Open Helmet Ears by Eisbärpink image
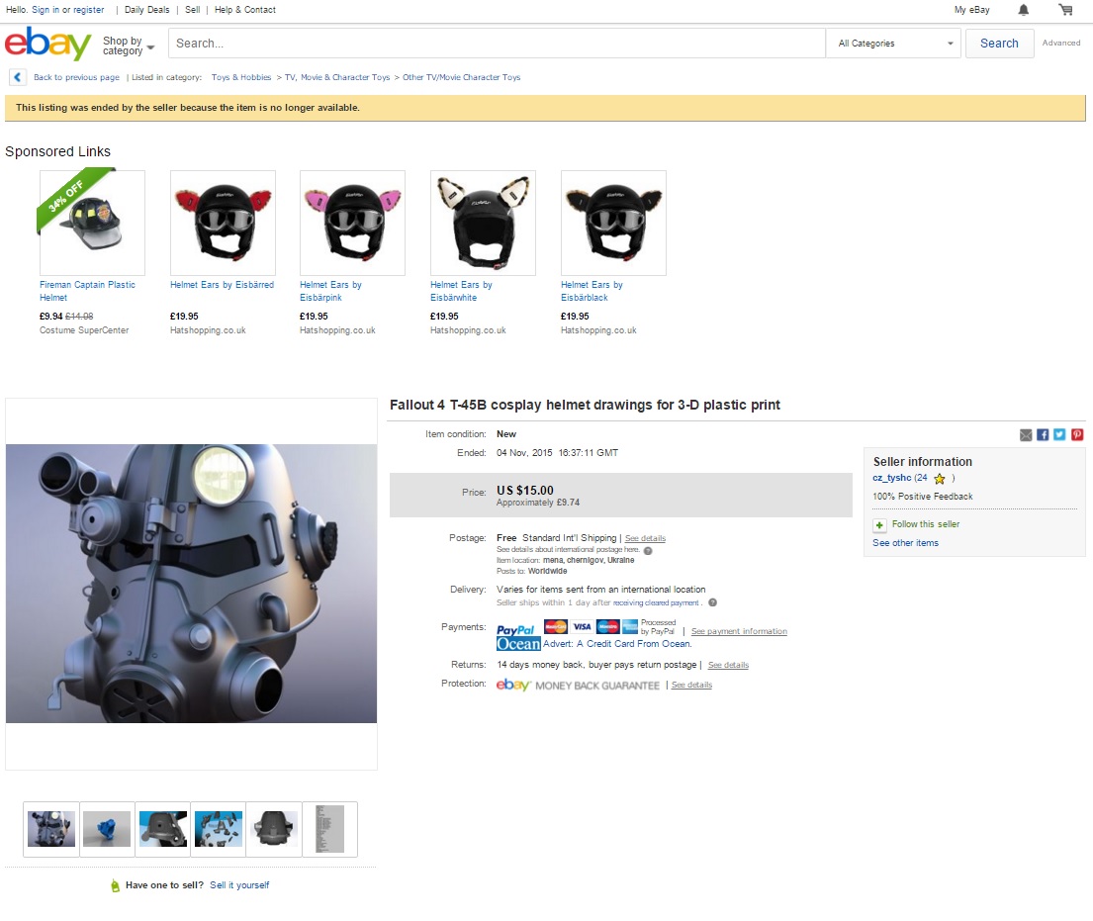The image size is (1093, 921). coord(353,224)
